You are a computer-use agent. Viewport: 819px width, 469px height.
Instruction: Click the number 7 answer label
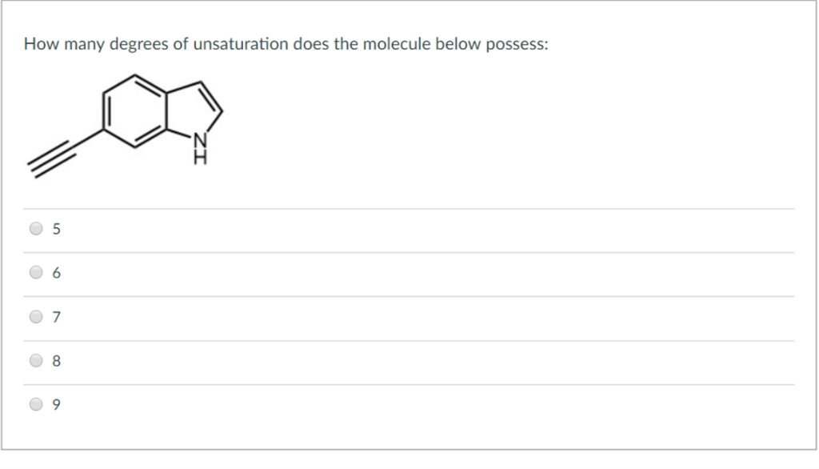[56, 317]
